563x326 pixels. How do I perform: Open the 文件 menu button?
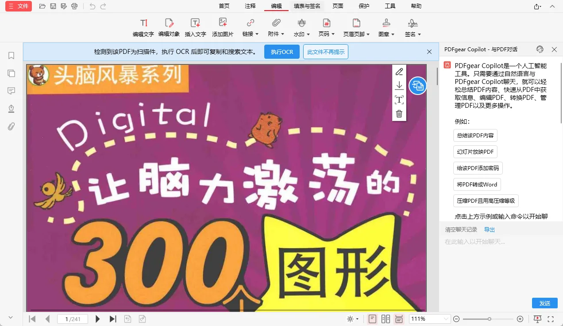pos(18,6)
